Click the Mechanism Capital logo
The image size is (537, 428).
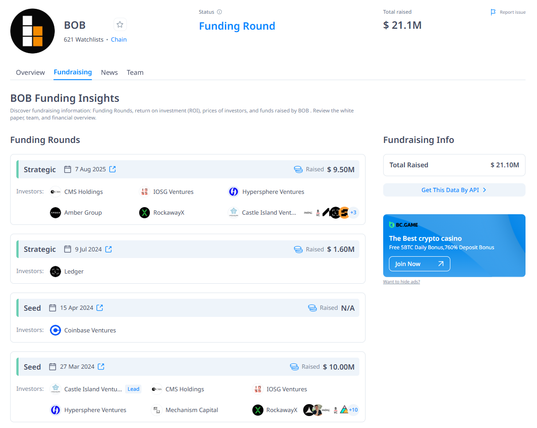click(156, 410)
